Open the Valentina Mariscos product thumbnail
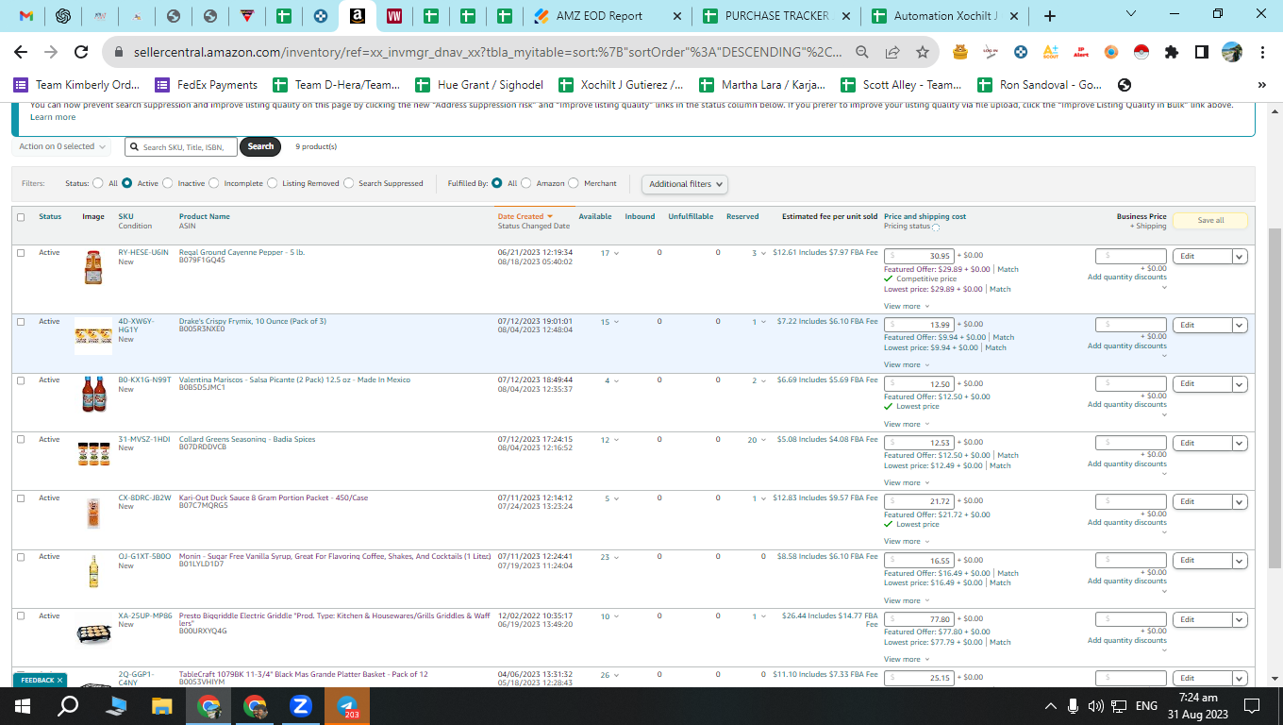Screen dimensions: 1283x725 pyautogui.click(x=93, y=395)
